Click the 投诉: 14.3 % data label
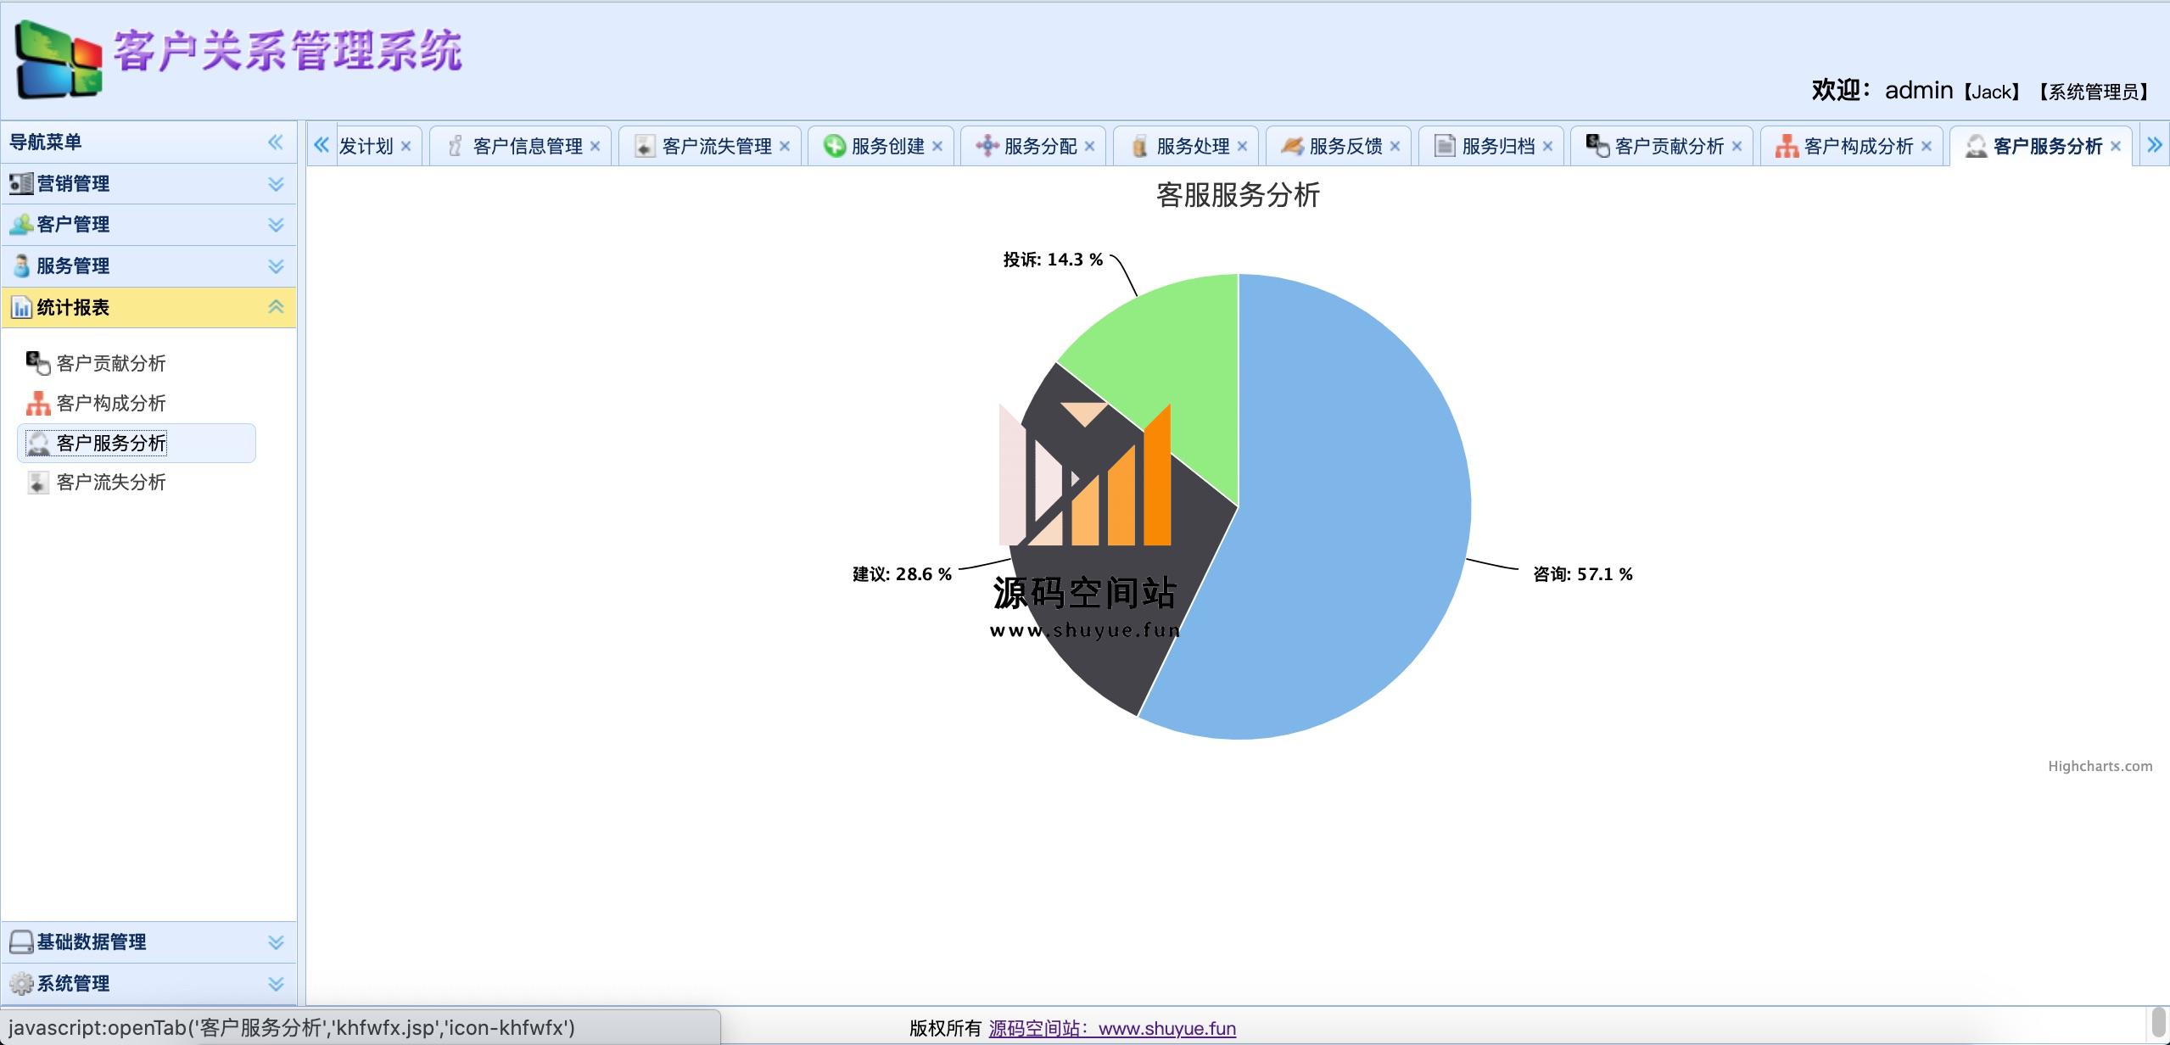 tap(1053, 260)
